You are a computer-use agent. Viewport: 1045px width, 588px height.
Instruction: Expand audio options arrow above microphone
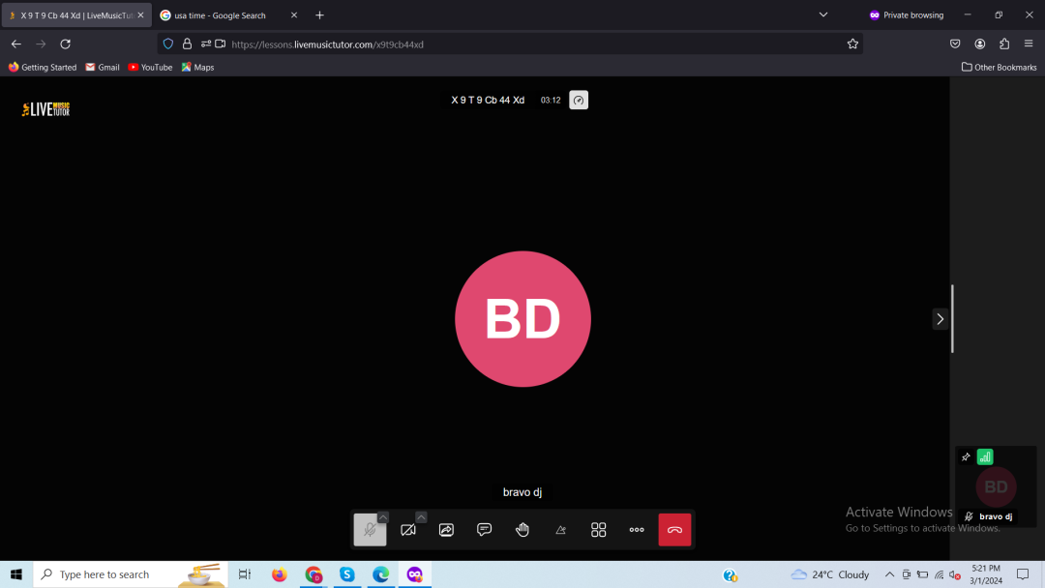point(383,517)
